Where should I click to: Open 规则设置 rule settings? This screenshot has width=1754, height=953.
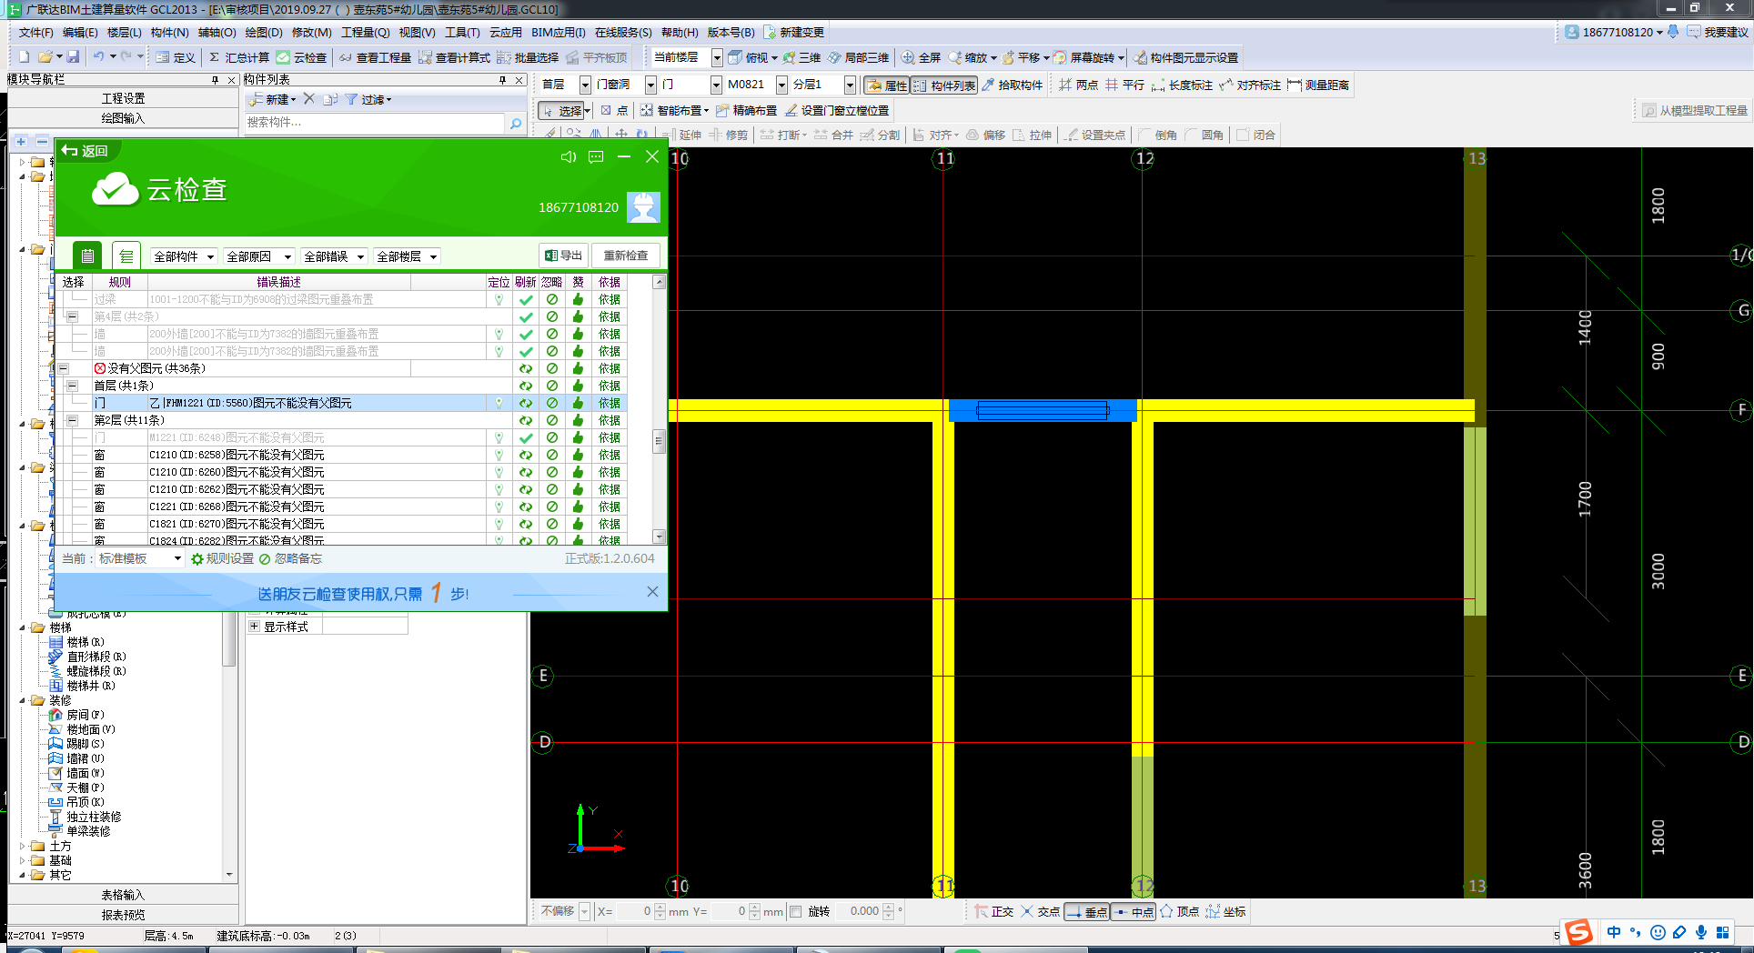(223, 558)
